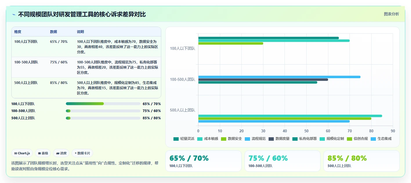Viewport: 411px width, 183px height.
Task: Click the 数据安全 bar at 30
Action: tap(231, 43)
